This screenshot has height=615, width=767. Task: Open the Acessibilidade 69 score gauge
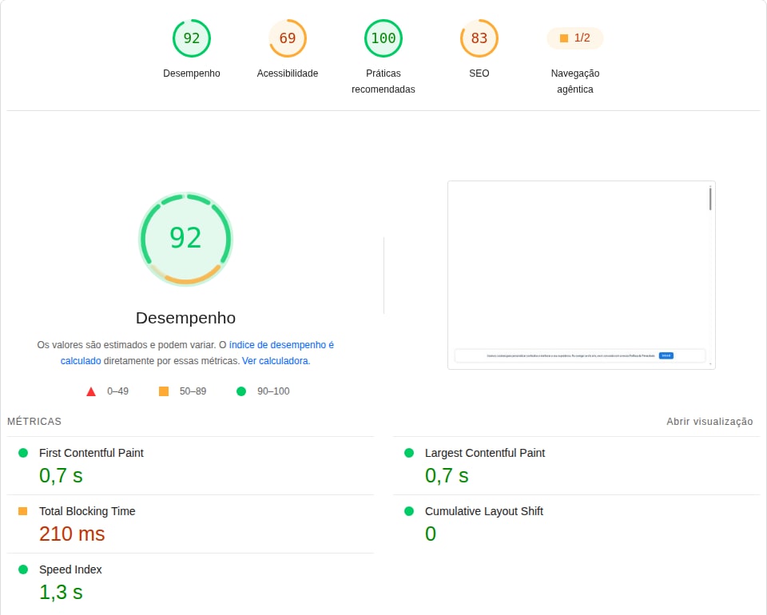[x=288, y=38]
